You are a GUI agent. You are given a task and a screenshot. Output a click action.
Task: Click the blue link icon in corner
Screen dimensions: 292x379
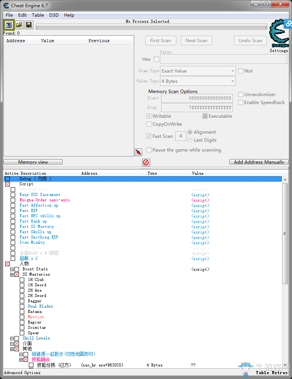click(x=289, y=24)
